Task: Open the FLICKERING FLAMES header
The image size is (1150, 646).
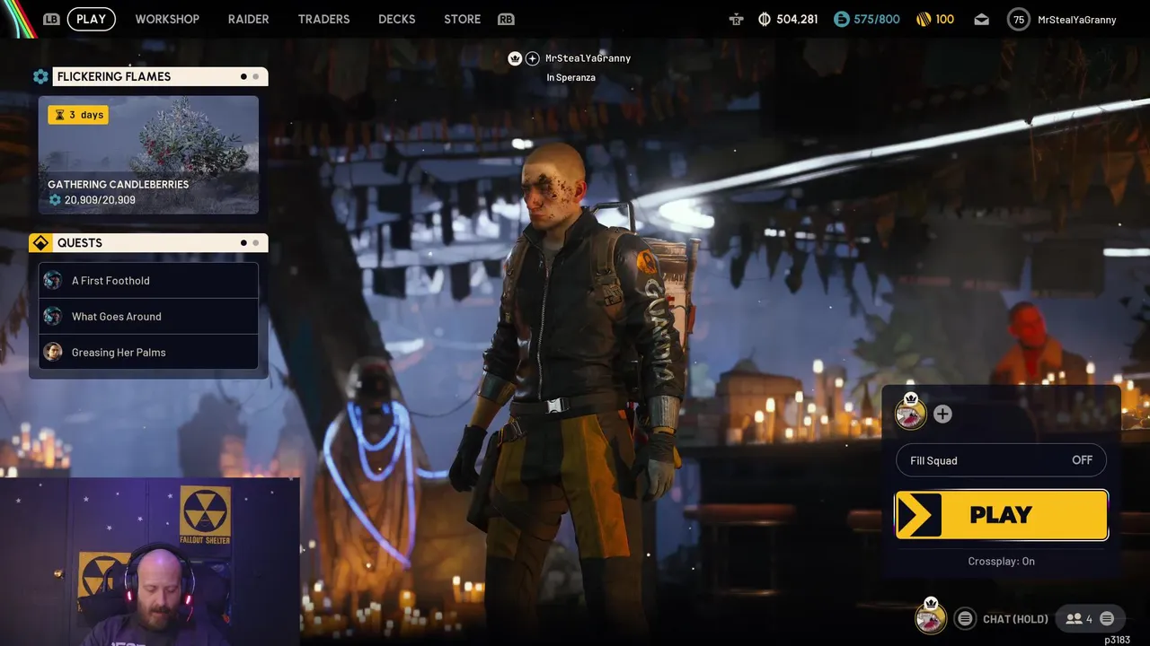Action: click(x=160, y=77)
